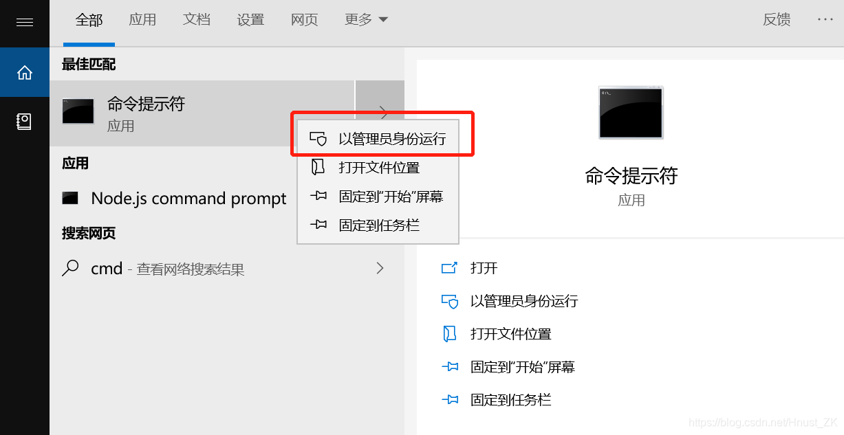Open the three-dots more options button
844x435 pixels.
[825, 20]
